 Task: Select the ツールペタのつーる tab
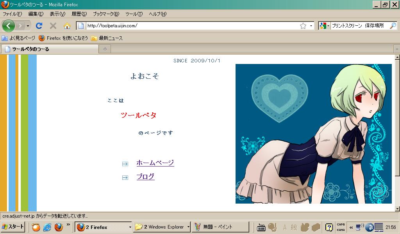(x=50, y=49)
